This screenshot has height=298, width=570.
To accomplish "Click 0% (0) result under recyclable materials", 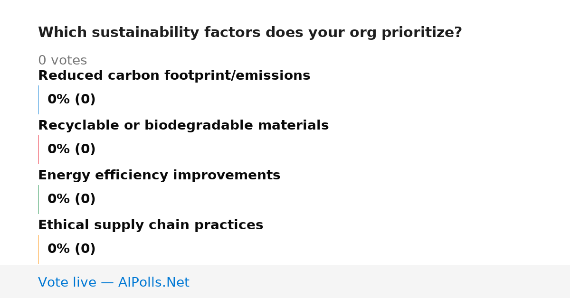I will pos(72,149).
